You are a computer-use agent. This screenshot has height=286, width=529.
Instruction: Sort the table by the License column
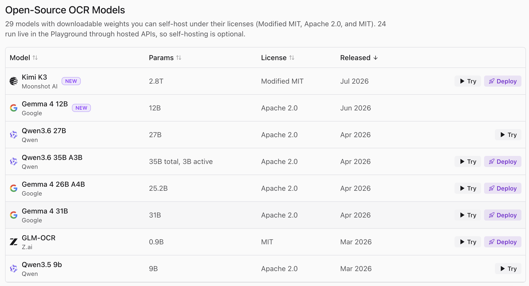tap(278, 58)
